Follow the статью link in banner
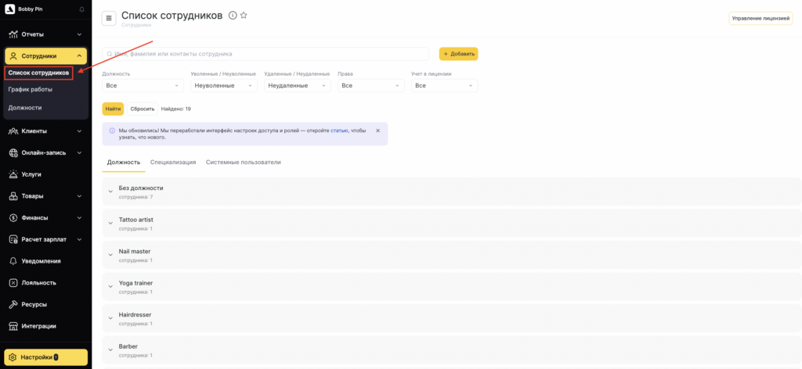Image resolution: width=802 pixels, height=369 pixels. (x=339, y=131)
